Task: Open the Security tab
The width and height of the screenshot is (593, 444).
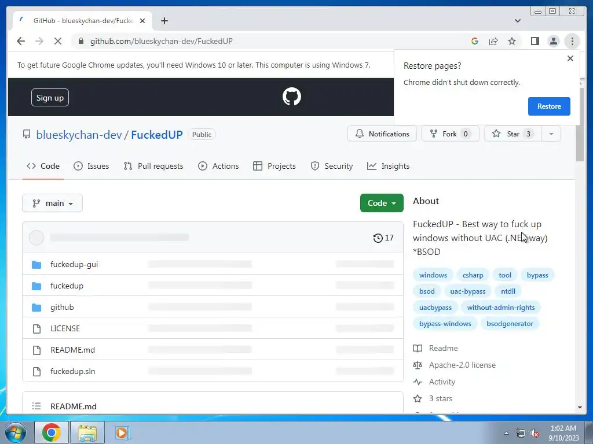Action: 332,166
